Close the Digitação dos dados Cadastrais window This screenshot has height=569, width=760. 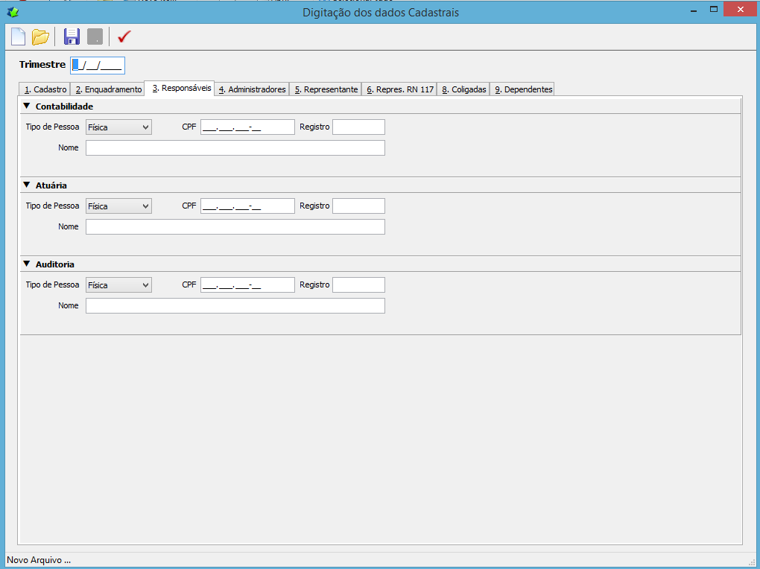[740, 9]
